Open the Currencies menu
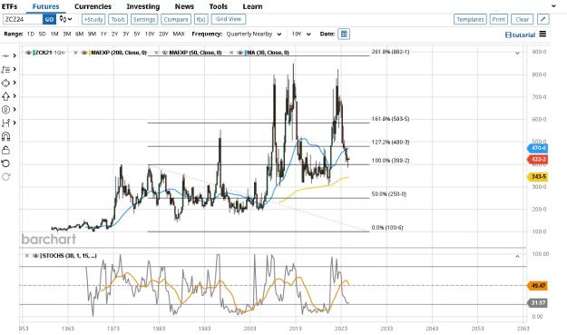This screenshot has height=335, width=567. pos(93,6)
